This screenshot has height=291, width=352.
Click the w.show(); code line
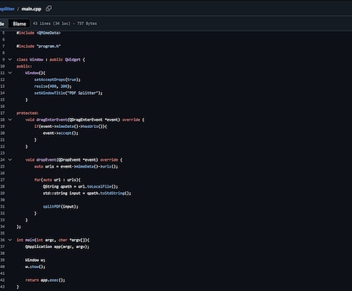pos(35,266)
